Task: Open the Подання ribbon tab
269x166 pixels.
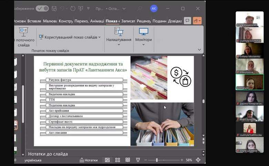Action: pyautogui.click(x=159, y=21)
